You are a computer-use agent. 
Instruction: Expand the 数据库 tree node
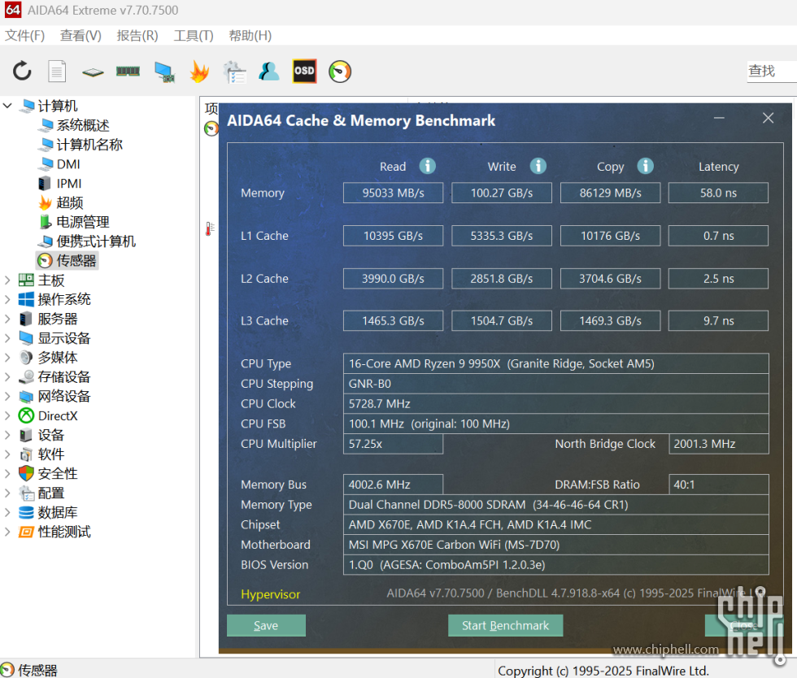[x=7, y=512]
